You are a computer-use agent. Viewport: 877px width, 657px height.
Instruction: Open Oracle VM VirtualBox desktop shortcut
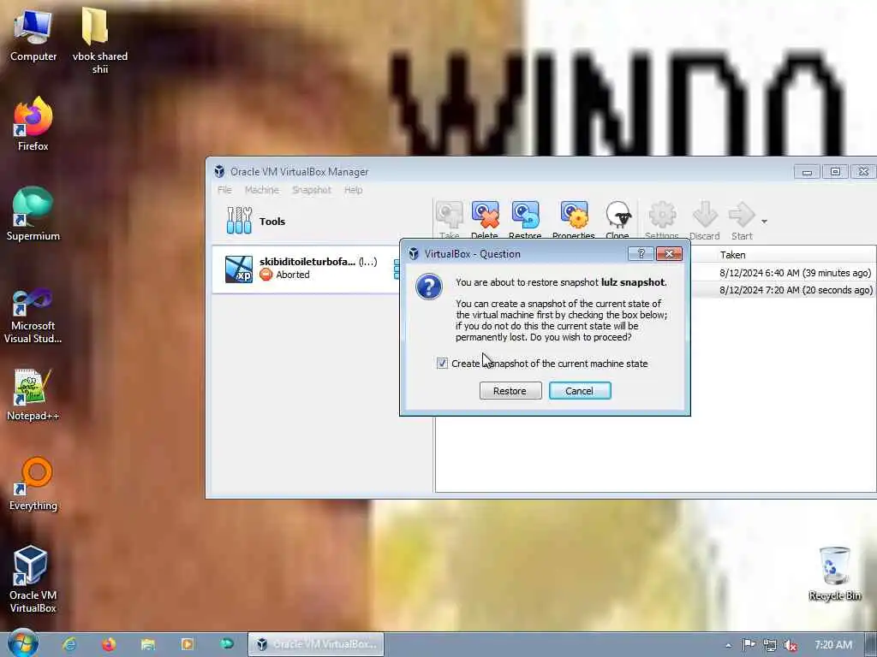(33, 579)
